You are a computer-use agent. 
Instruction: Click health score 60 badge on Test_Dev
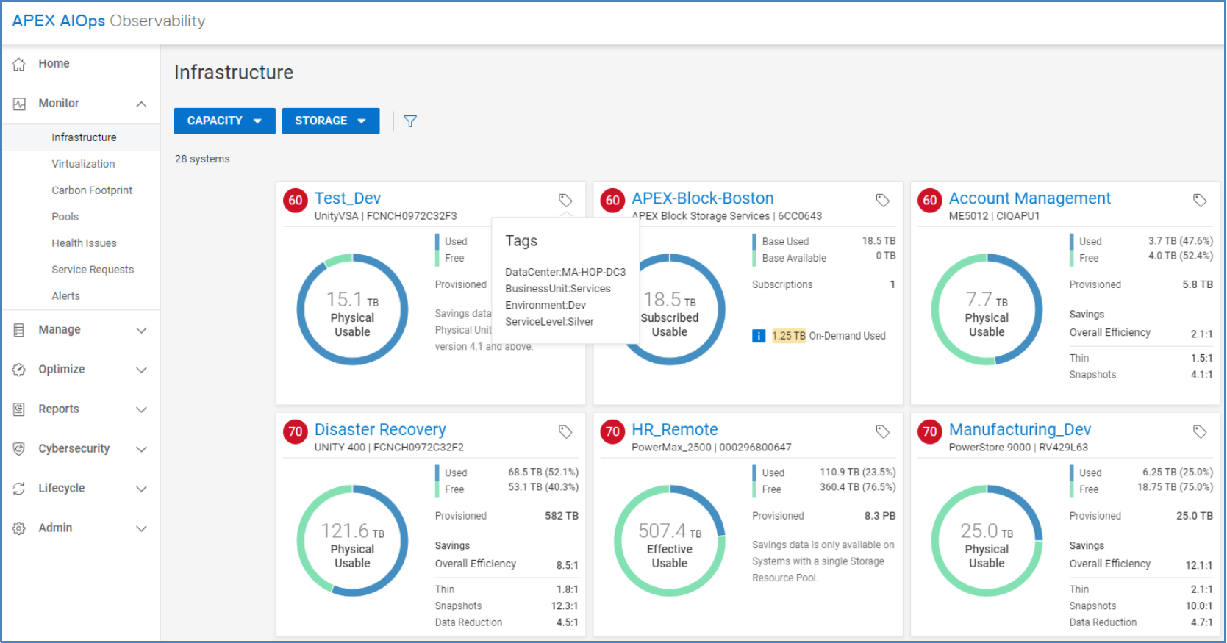(x=296, y=200)
